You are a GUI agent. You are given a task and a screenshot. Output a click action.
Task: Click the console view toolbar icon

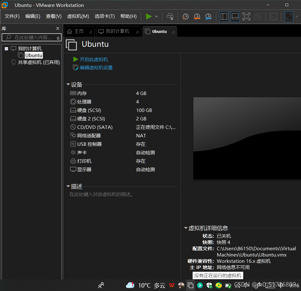pyautogui.click(x=273, y=17)
